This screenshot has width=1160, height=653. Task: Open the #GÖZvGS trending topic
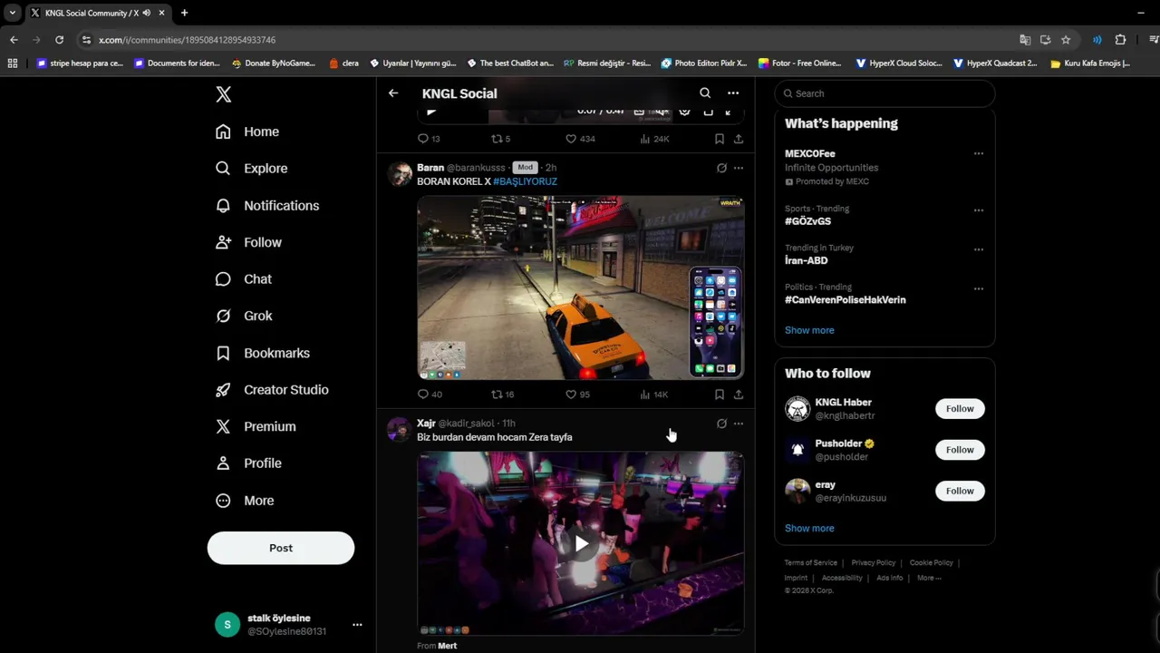[x=807, y=221]
